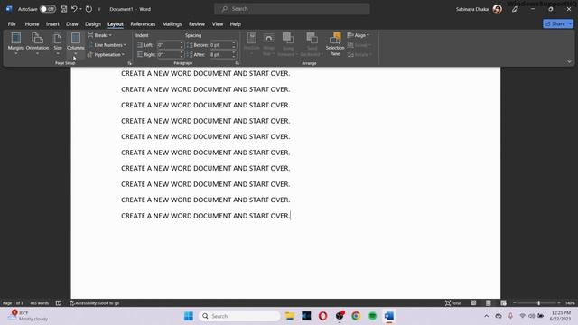Open the File tab
578x325 pixels.
(x=12, y=24)
